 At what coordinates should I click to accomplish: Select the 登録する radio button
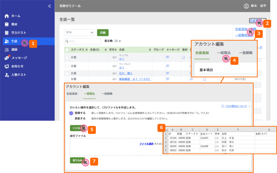[x=71, y=113]
